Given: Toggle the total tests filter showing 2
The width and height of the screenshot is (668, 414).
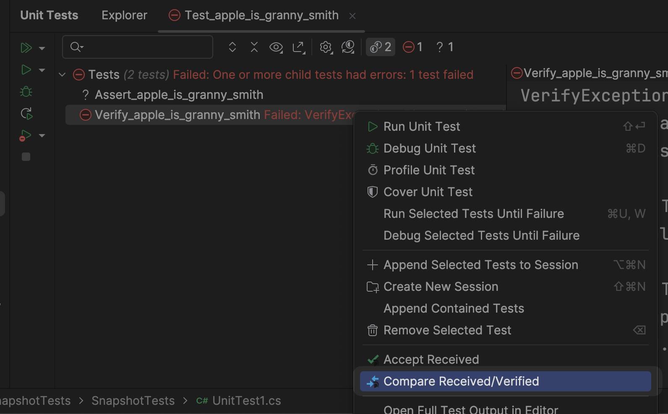Looking at the screenshot, I should (381, 47).
